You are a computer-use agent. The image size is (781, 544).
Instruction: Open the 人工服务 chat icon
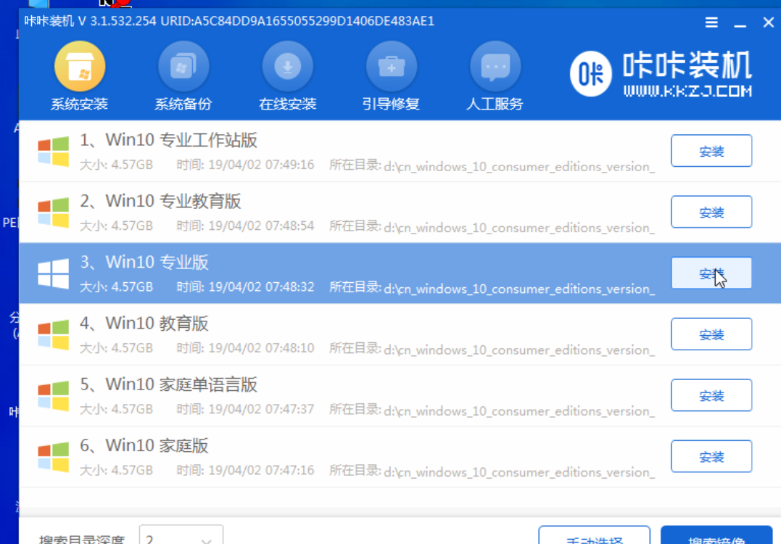click(x=495, y=68)
